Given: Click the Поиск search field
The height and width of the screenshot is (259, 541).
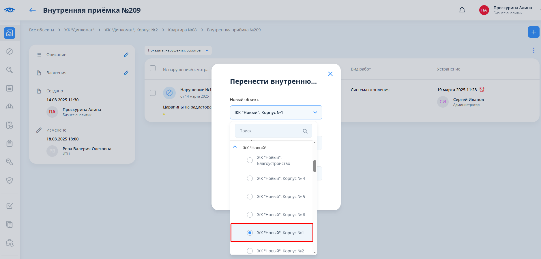Looking at the screenshot, I should coord(270,131).
